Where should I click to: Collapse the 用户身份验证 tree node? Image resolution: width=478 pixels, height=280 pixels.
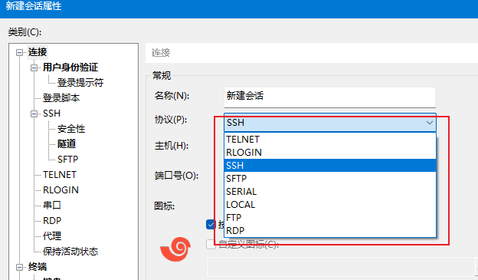[34, 68]
